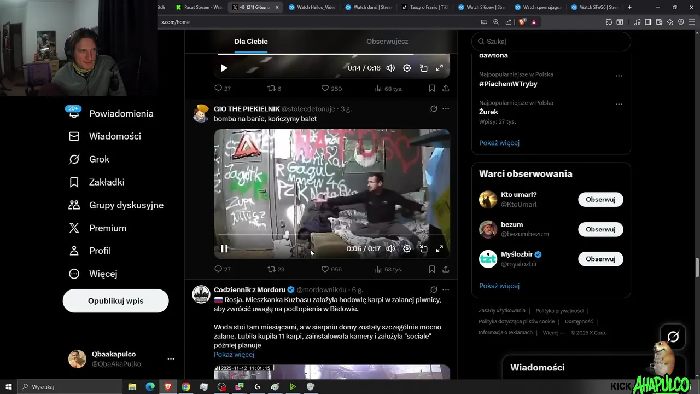The height and width of the screenshot is (394, 700).
Task: Mute the top video volume
Action: [x=390, y=68]
